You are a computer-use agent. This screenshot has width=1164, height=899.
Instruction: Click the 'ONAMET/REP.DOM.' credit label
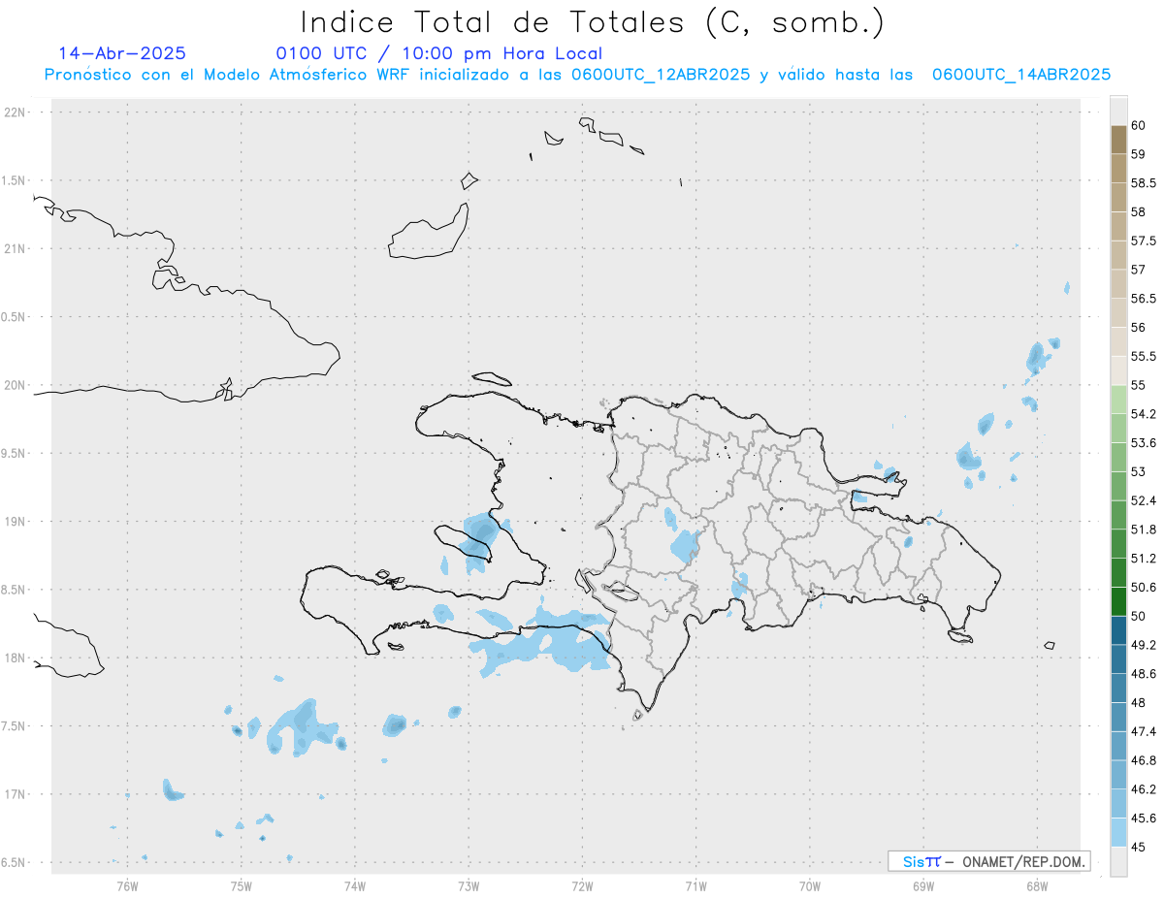pyautogui.click(x=1023, y=861)
